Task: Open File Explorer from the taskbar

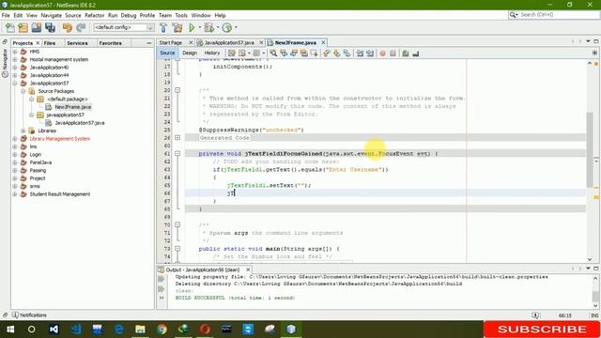Action: tap(140, 330)
